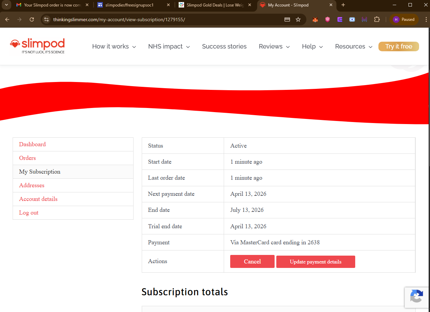
Task: Open a new browser tab
Action: click(343, 5)
